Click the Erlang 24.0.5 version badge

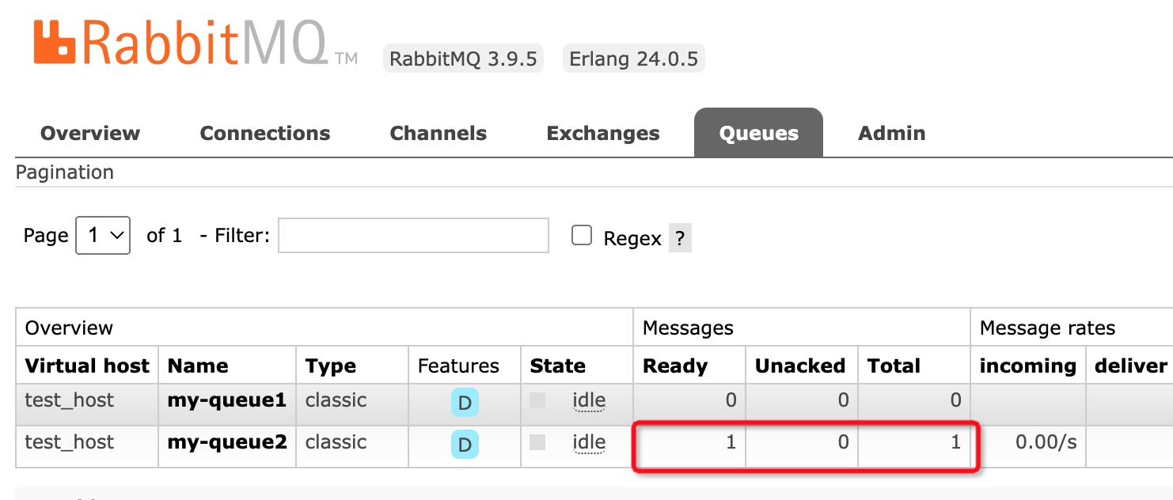click(x=632, y=57)
